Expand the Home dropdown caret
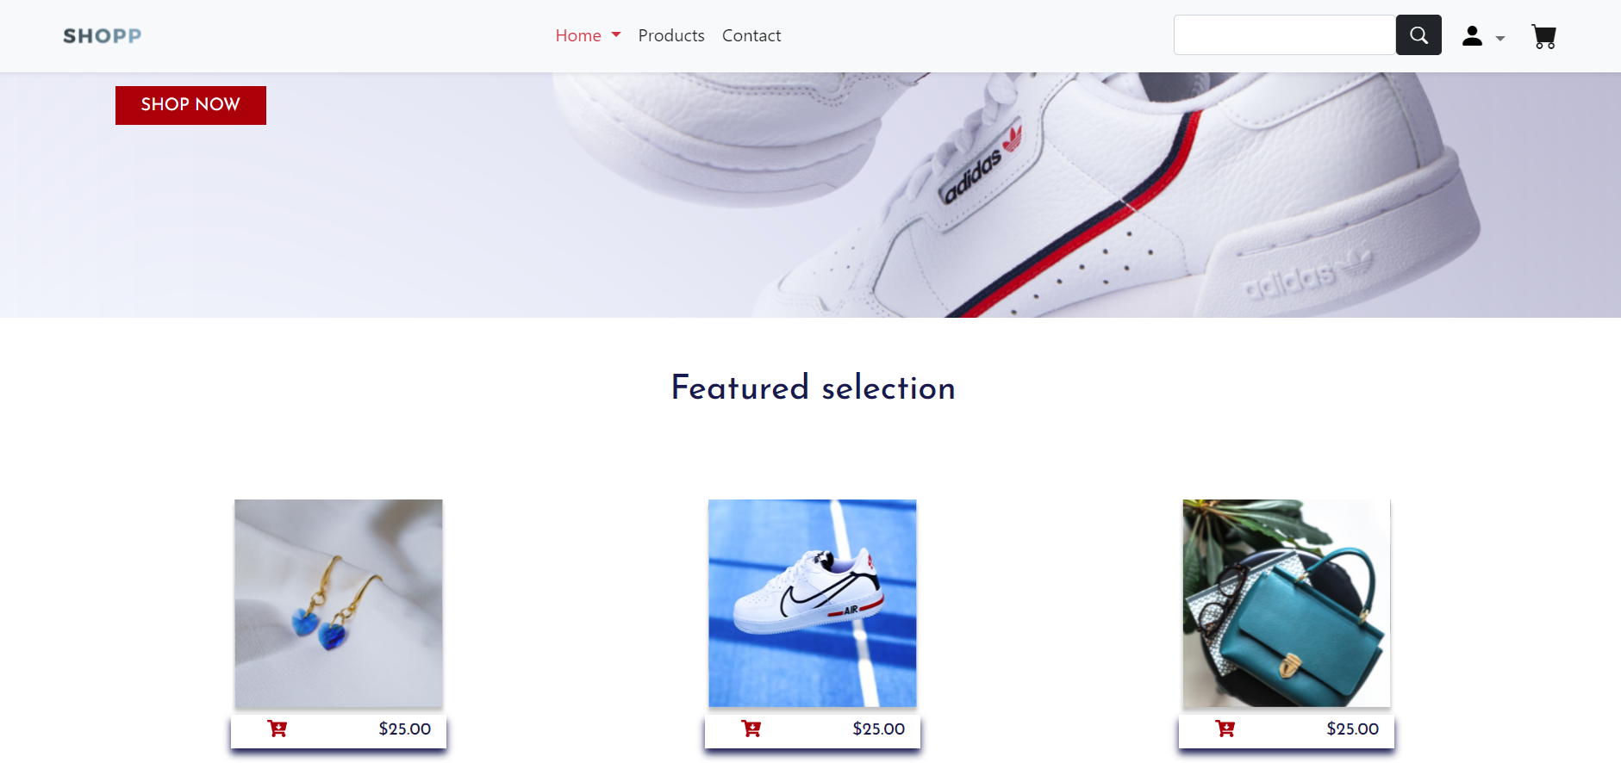Image resolution: width=1621 pixels, height=763 pixels. 616,35
